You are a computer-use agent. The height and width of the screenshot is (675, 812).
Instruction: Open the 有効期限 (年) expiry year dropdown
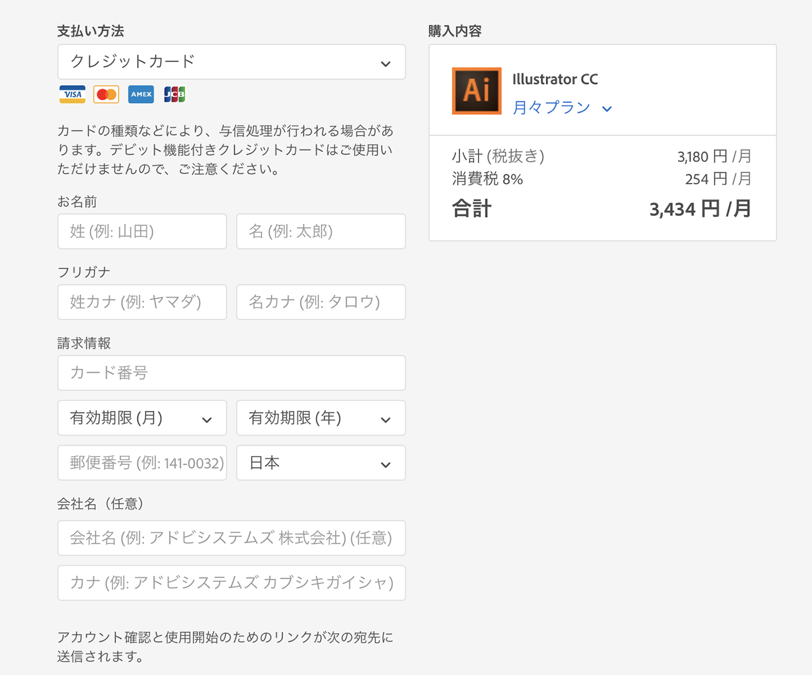click(321, 418)
